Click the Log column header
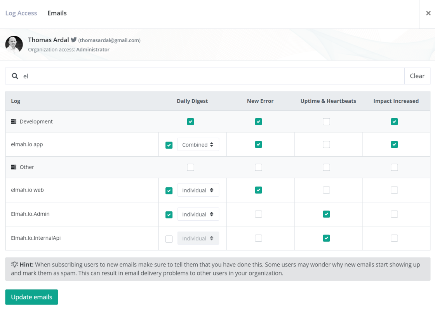435x313 pixels. (x=16, y=101)
